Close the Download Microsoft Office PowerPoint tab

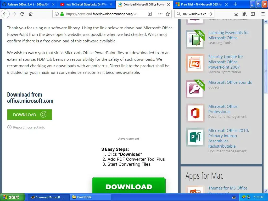[x=169, y=4]
